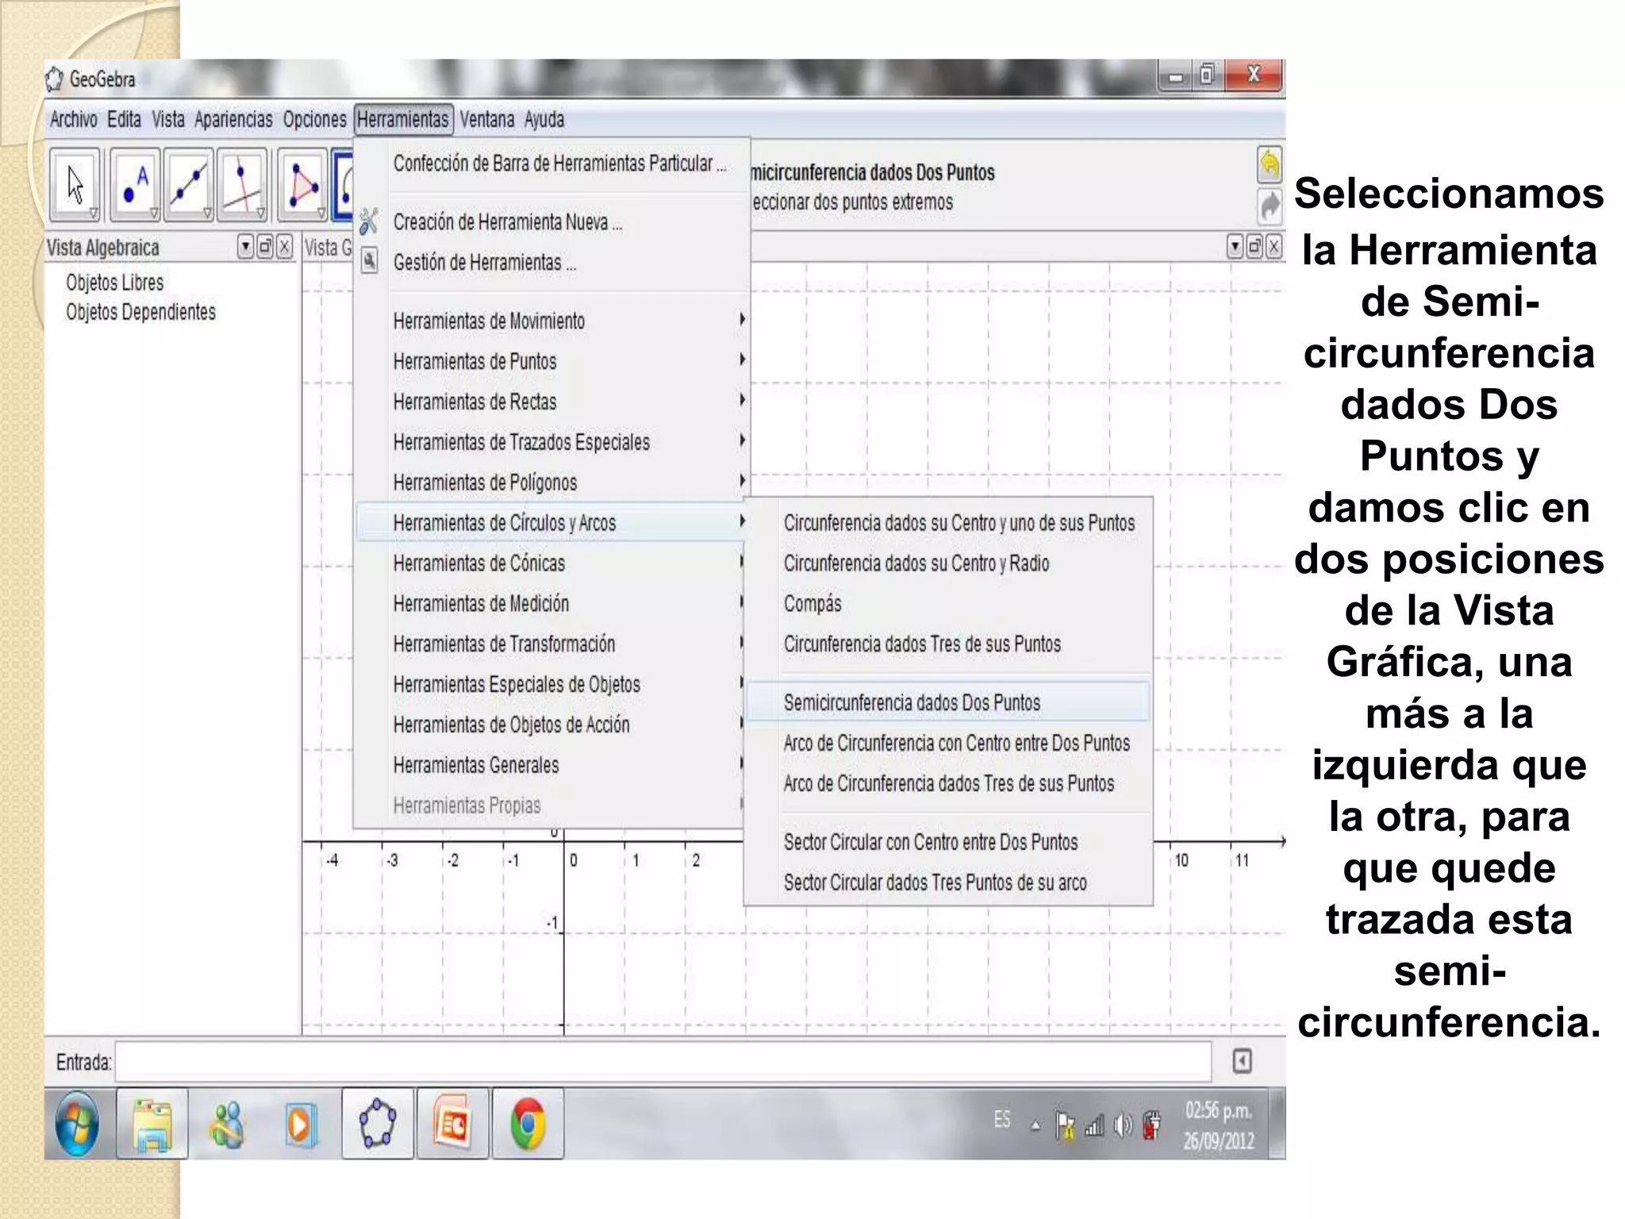Open the Polygon tool dropdown triangle
This screenshot has height=1219, width=1625.
click(321, 213)
